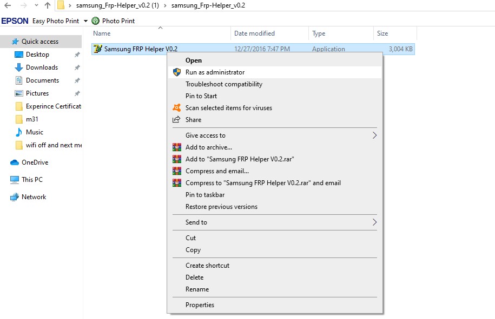Image resolution: width=495 pixels, height=319 pixels.
Task: Click the 12/27/2016 7:47 PM date cell
Action: click(262, 49)
